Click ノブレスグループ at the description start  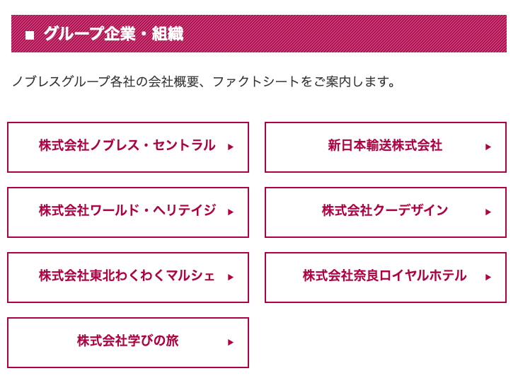point(59,82)
